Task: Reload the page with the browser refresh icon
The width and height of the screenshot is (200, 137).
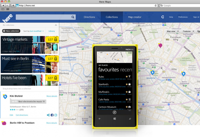Action: 155,5
